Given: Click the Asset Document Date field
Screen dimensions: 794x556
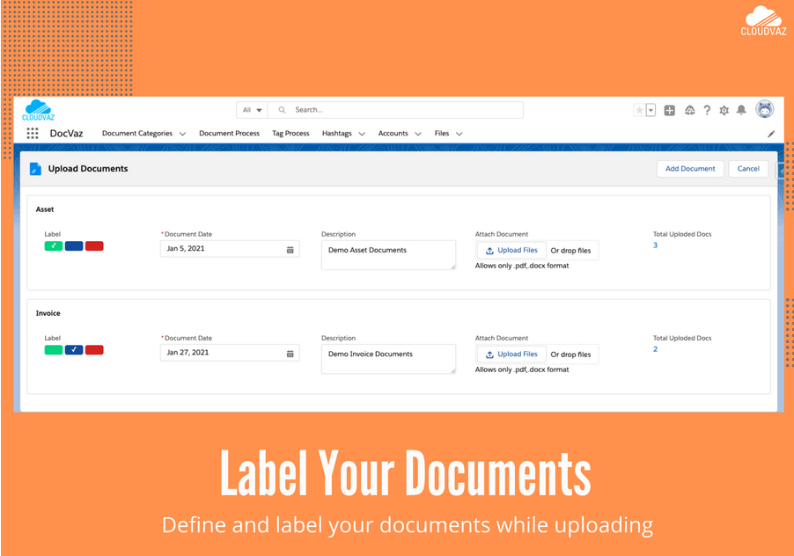Looking at the screenshot, I should 230,249.
